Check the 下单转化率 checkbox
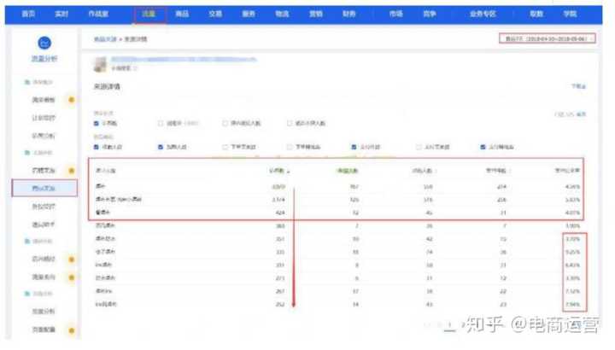Screen dimensions: 615x350 point(290,147)
